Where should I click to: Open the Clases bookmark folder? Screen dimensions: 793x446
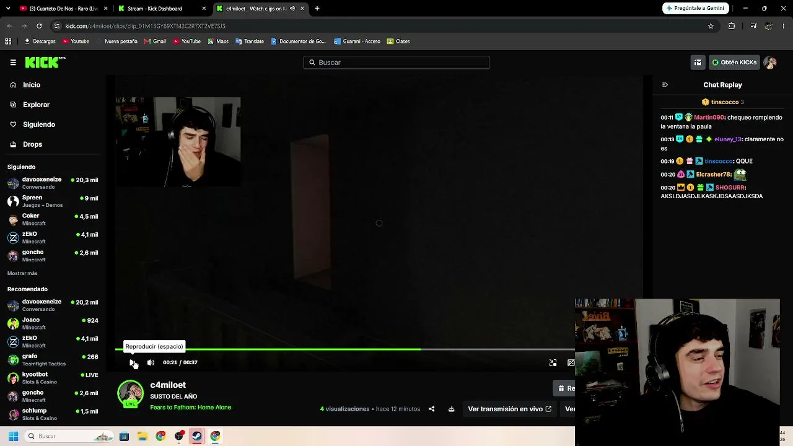pyautogui.click(x=398, y=42)
